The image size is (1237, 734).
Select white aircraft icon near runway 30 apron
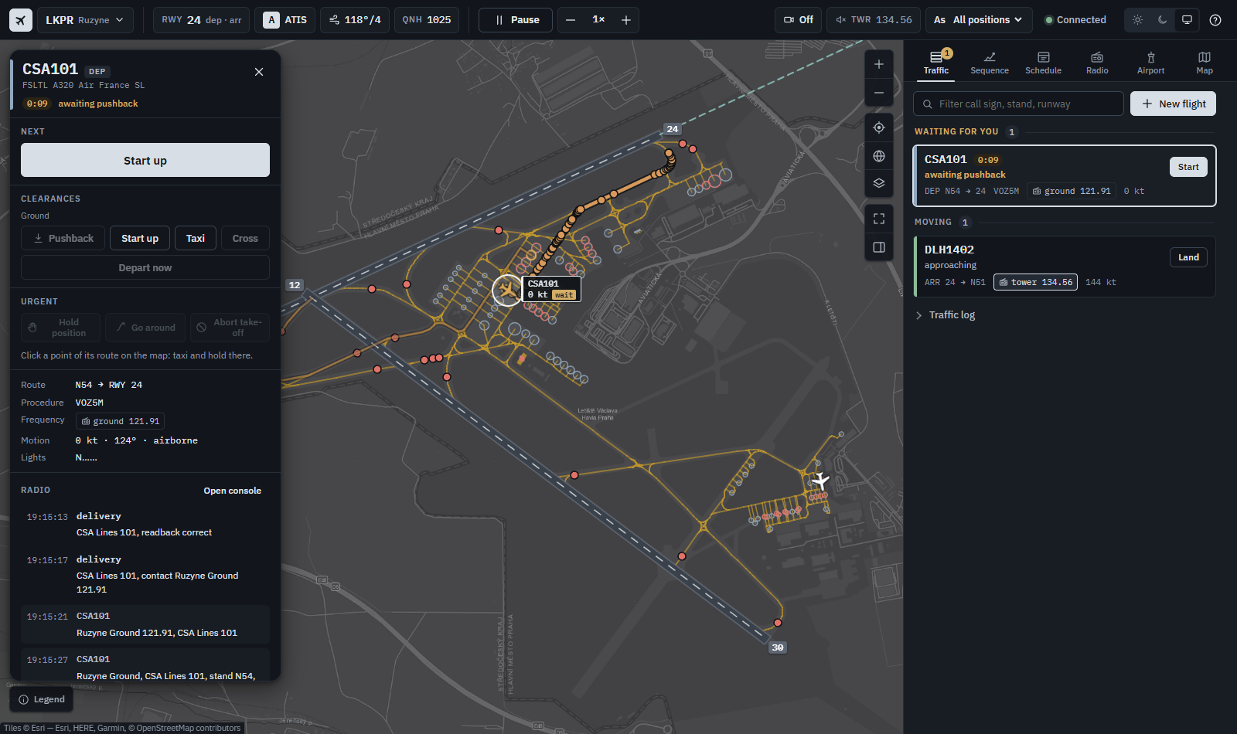click(x=820, y=481)
